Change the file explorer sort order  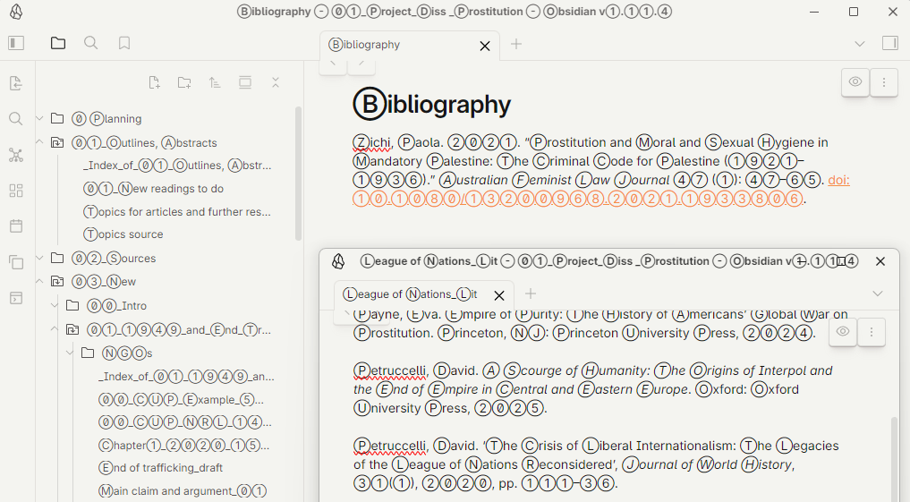coord(215,83)
